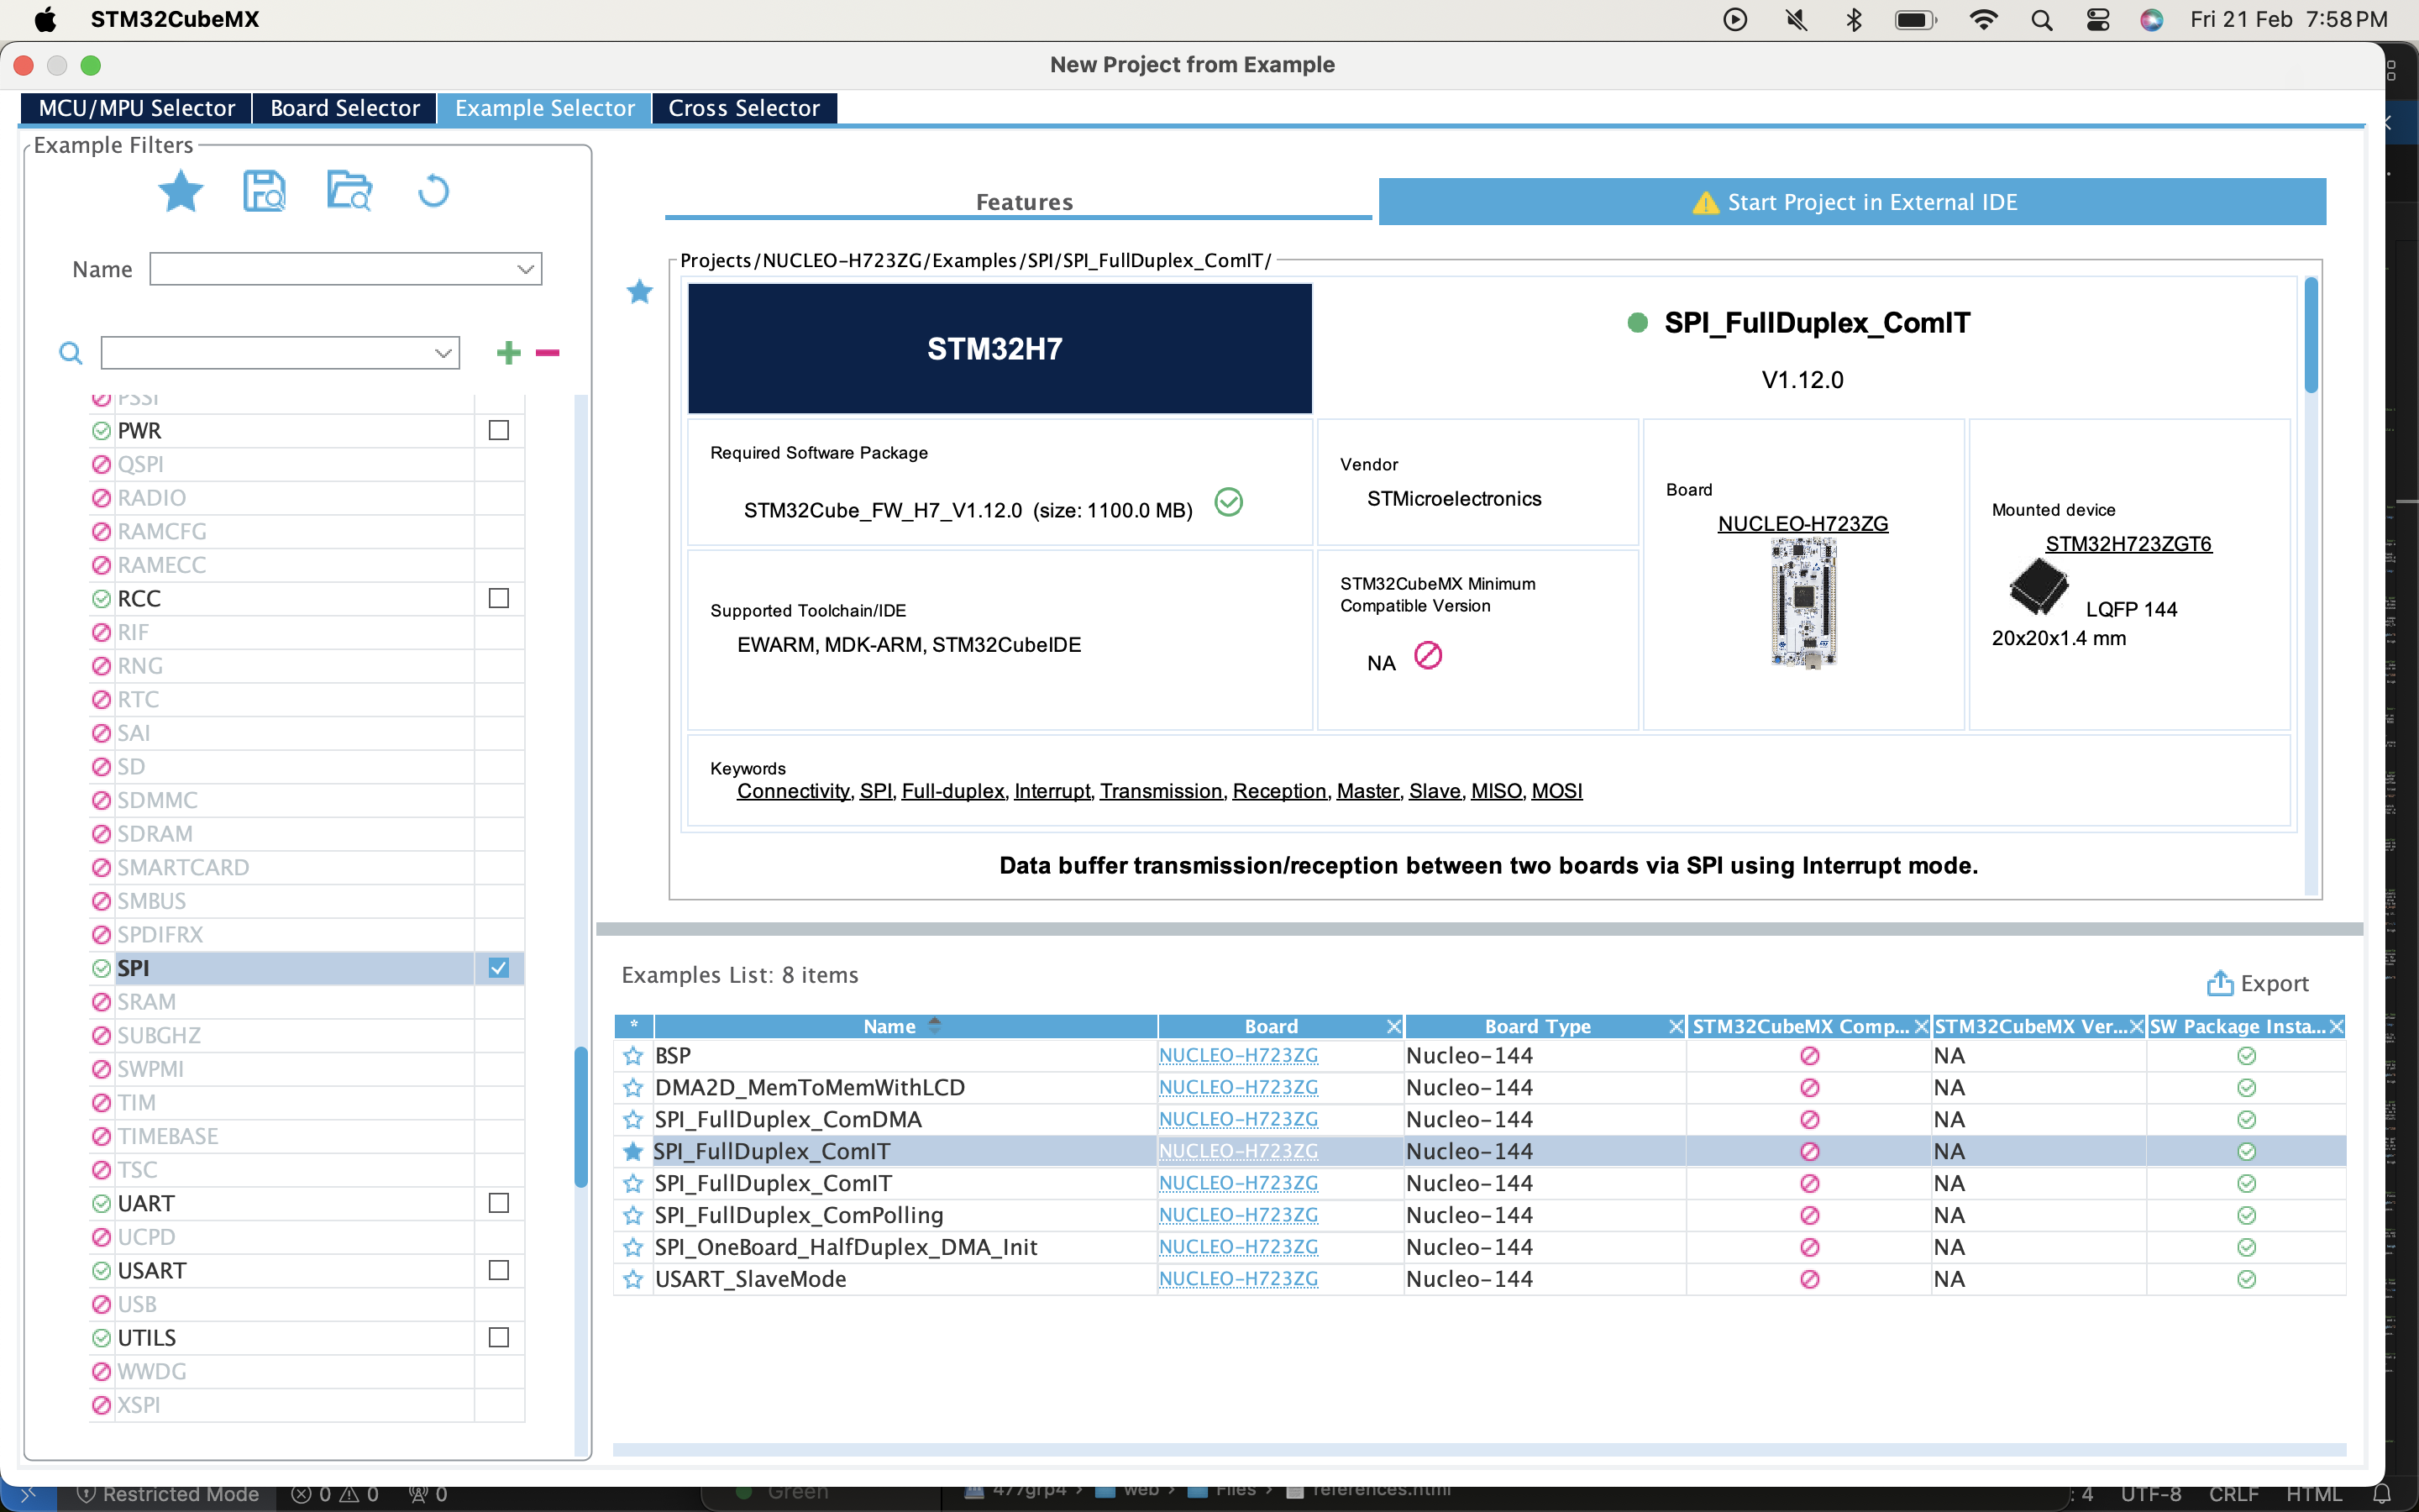Viewport: 2419px width, 1512px height.
Task: Click the load saved filters folder icon
Action: pos(349,190)
